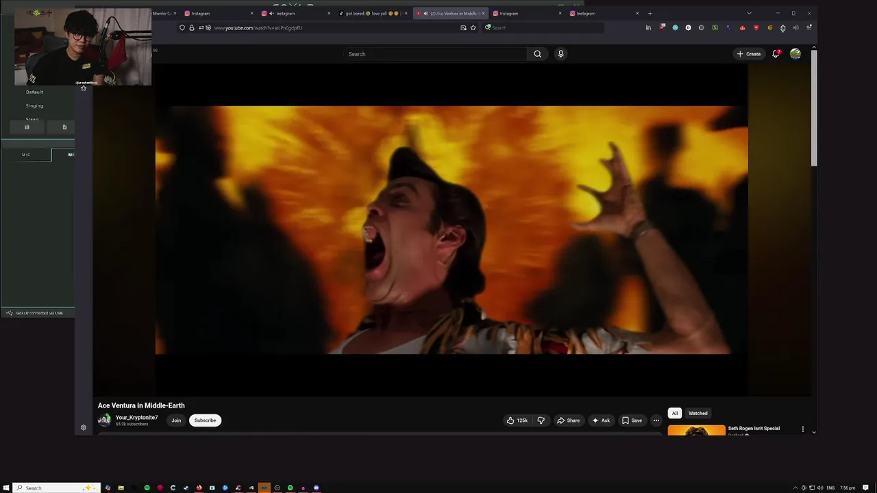Open Discord from the taskbar
Viewport: 877px width, 493px height.
click(x=316, y=488)
